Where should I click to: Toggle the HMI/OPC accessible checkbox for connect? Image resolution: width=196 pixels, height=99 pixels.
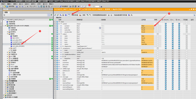pyautogui.click(x=166, y=26)
